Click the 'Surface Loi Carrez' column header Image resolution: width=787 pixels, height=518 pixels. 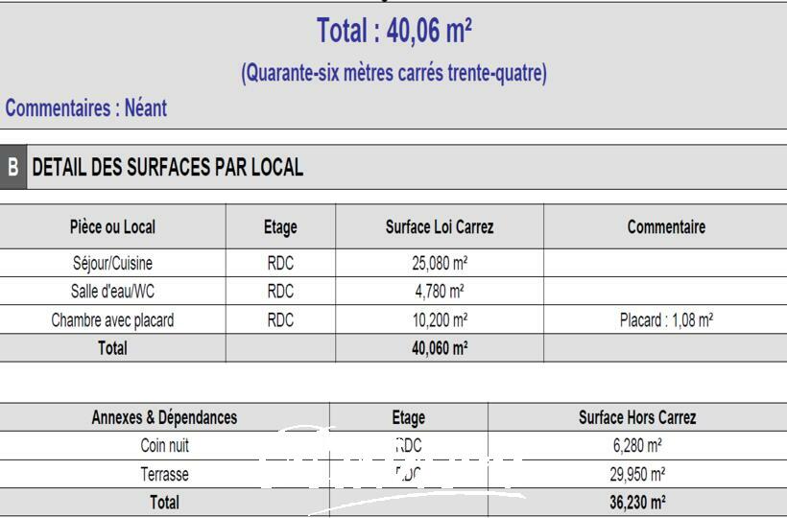440,226
